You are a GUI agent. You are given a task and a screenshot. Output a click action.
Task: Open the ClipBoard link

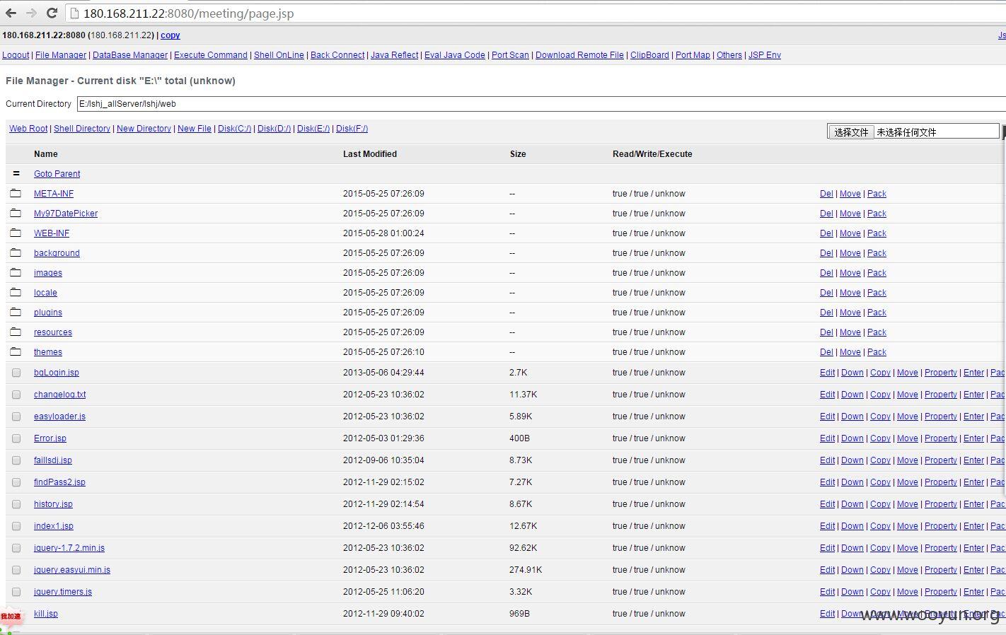point(649,55)
